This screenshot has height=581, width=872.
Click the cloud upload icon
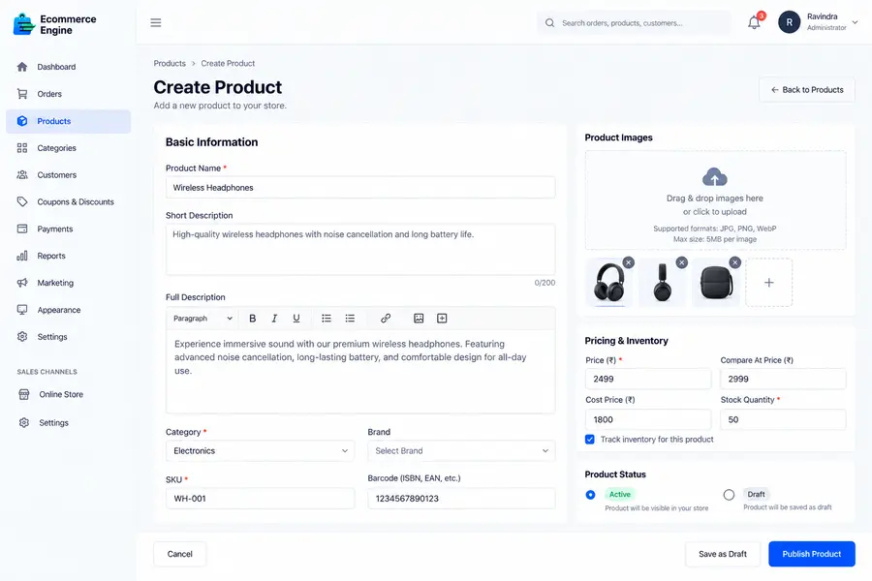pos(715,177)
